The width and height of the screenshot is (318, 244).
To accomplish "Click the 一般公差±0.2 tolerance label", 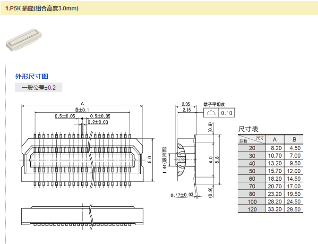I will pos(39,88).
